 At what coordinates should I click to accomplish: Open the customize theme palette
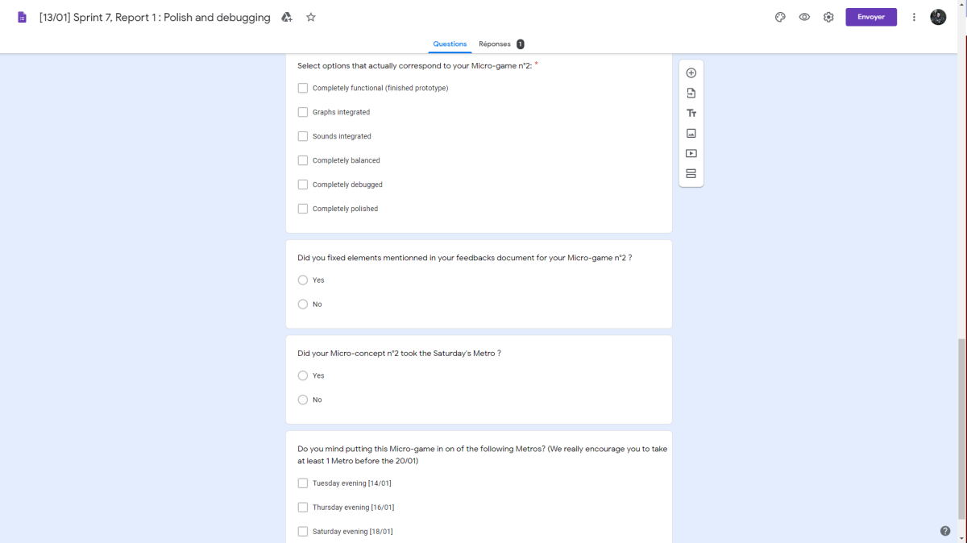tap(780, 17)
